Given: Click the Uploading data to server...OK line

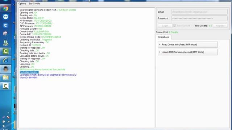Looking at the screenshot, I should (x=34, y=56).
